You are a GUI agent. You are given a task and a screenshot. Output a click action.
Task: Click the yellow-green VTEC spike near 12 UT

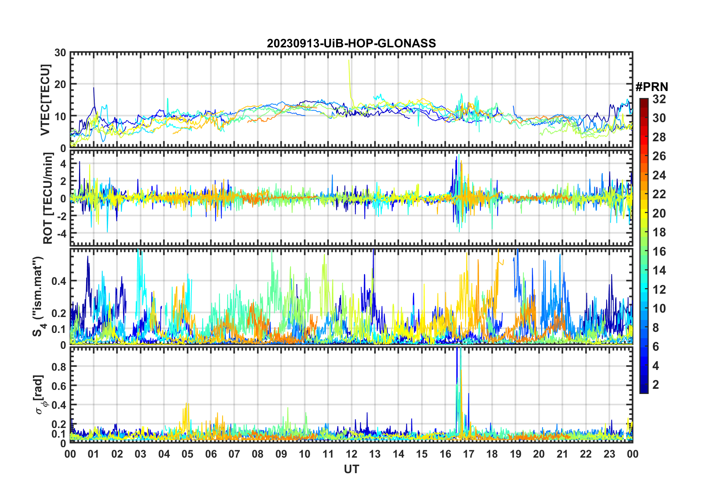349,74
